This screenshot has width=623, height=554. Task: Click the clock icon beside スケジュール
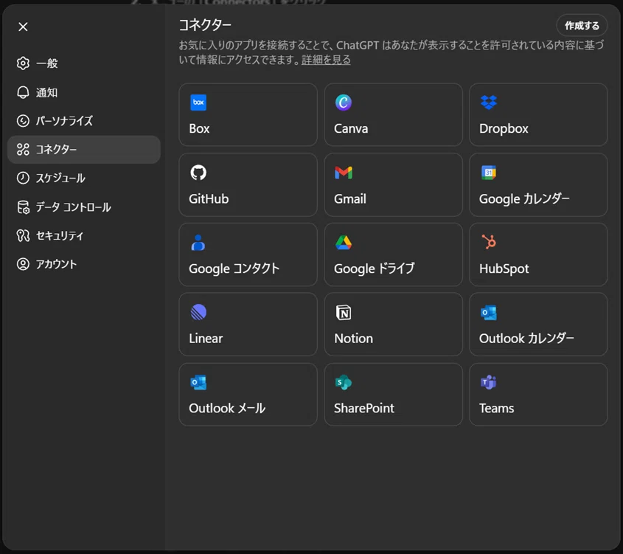(x=23, y=178)
